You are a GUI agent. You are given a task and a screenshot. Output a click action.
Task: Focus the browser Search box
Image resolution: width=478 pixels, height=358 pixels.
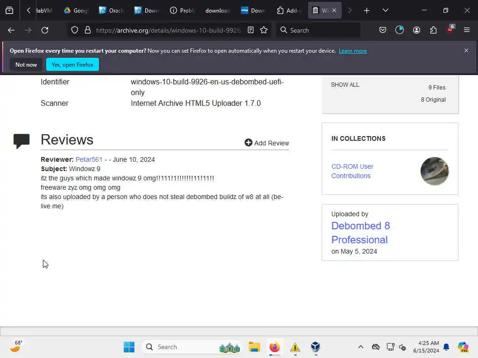pos(318,30)
